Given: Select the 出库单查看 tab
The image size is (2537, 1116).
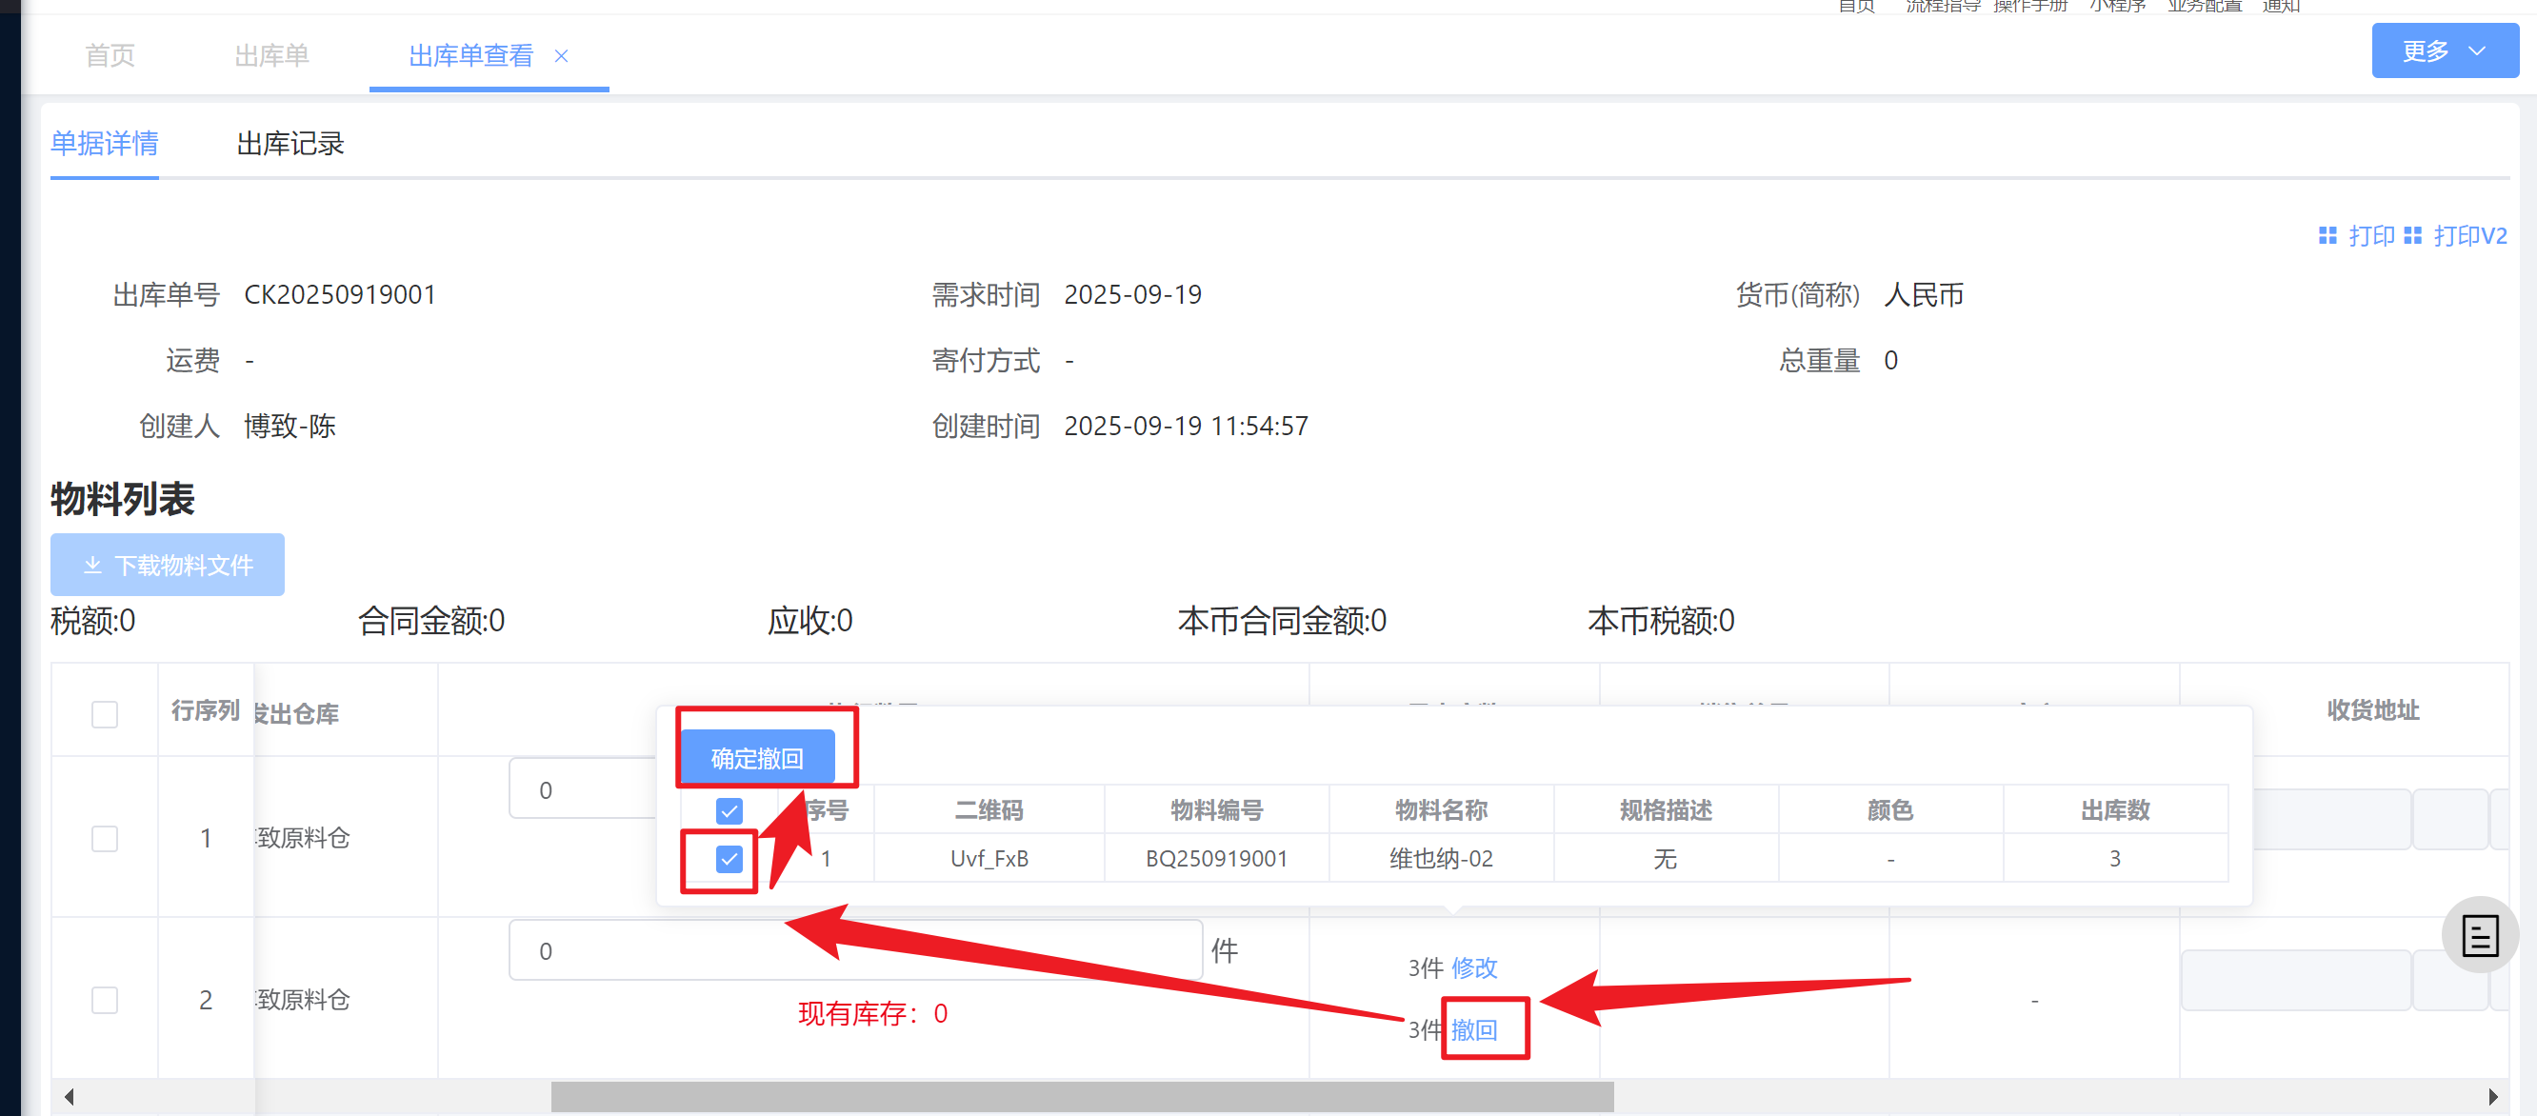Looking at the screenshot, I should pyautogui.click(x=470, y=55).
